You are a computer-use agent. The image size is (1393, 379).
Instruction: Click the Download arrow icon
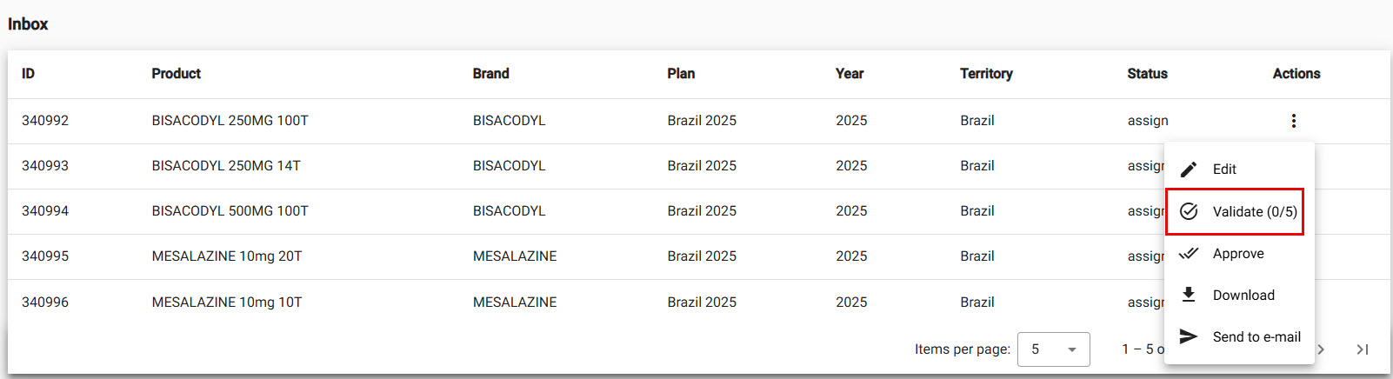(x=1189, y=295)
